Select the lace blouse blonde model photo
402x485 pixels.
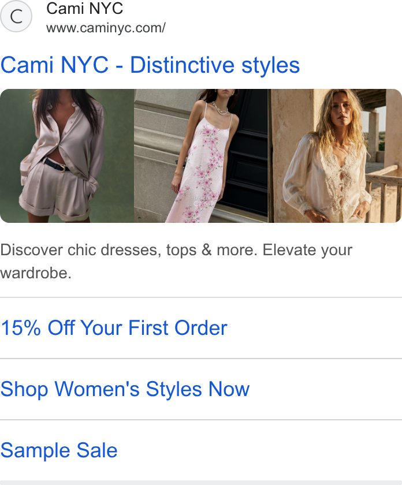click(x=335, y=156)
